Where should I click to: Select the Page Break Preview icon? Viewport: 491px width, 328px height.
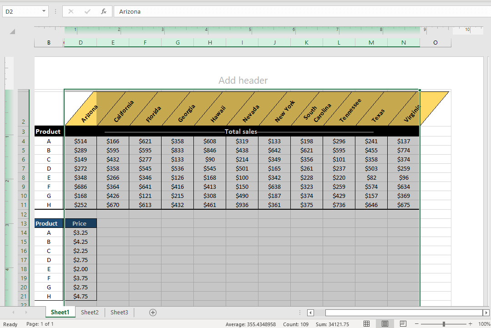[403, 323]
